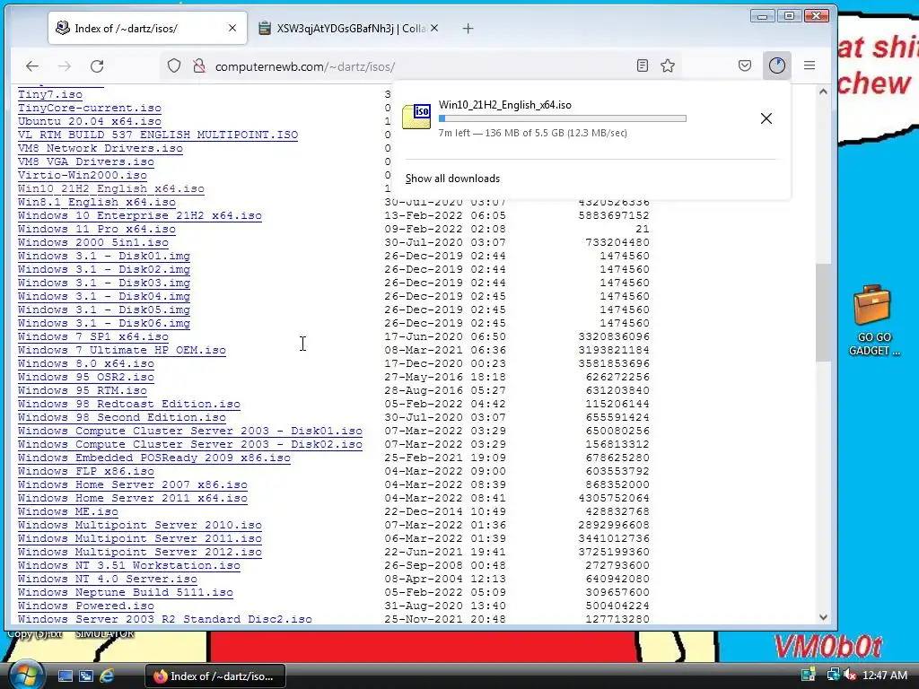Go forward to the next page

click(x=65, y=66)
